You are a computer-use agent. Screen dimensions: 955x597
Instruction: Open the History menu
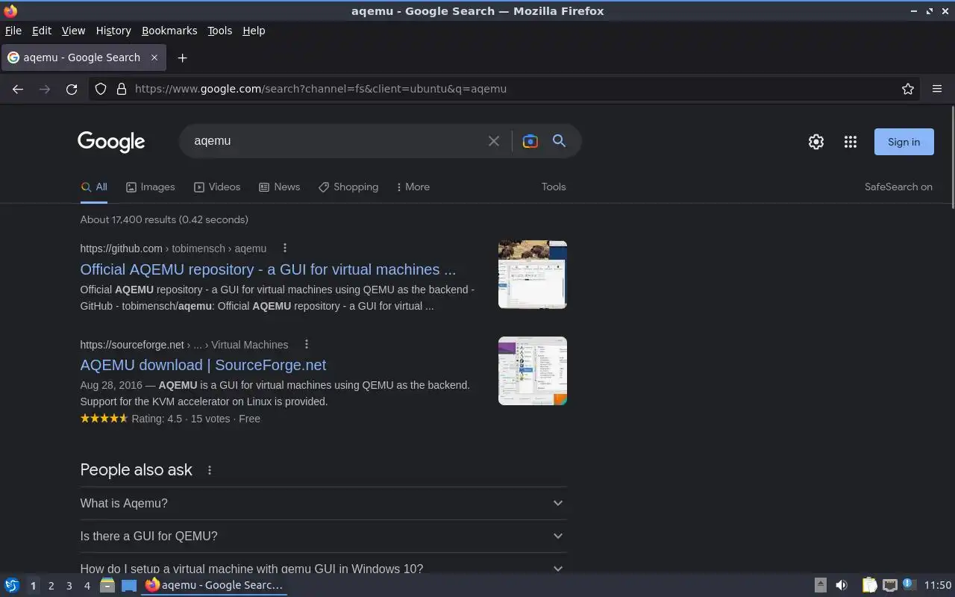point(113,31)
